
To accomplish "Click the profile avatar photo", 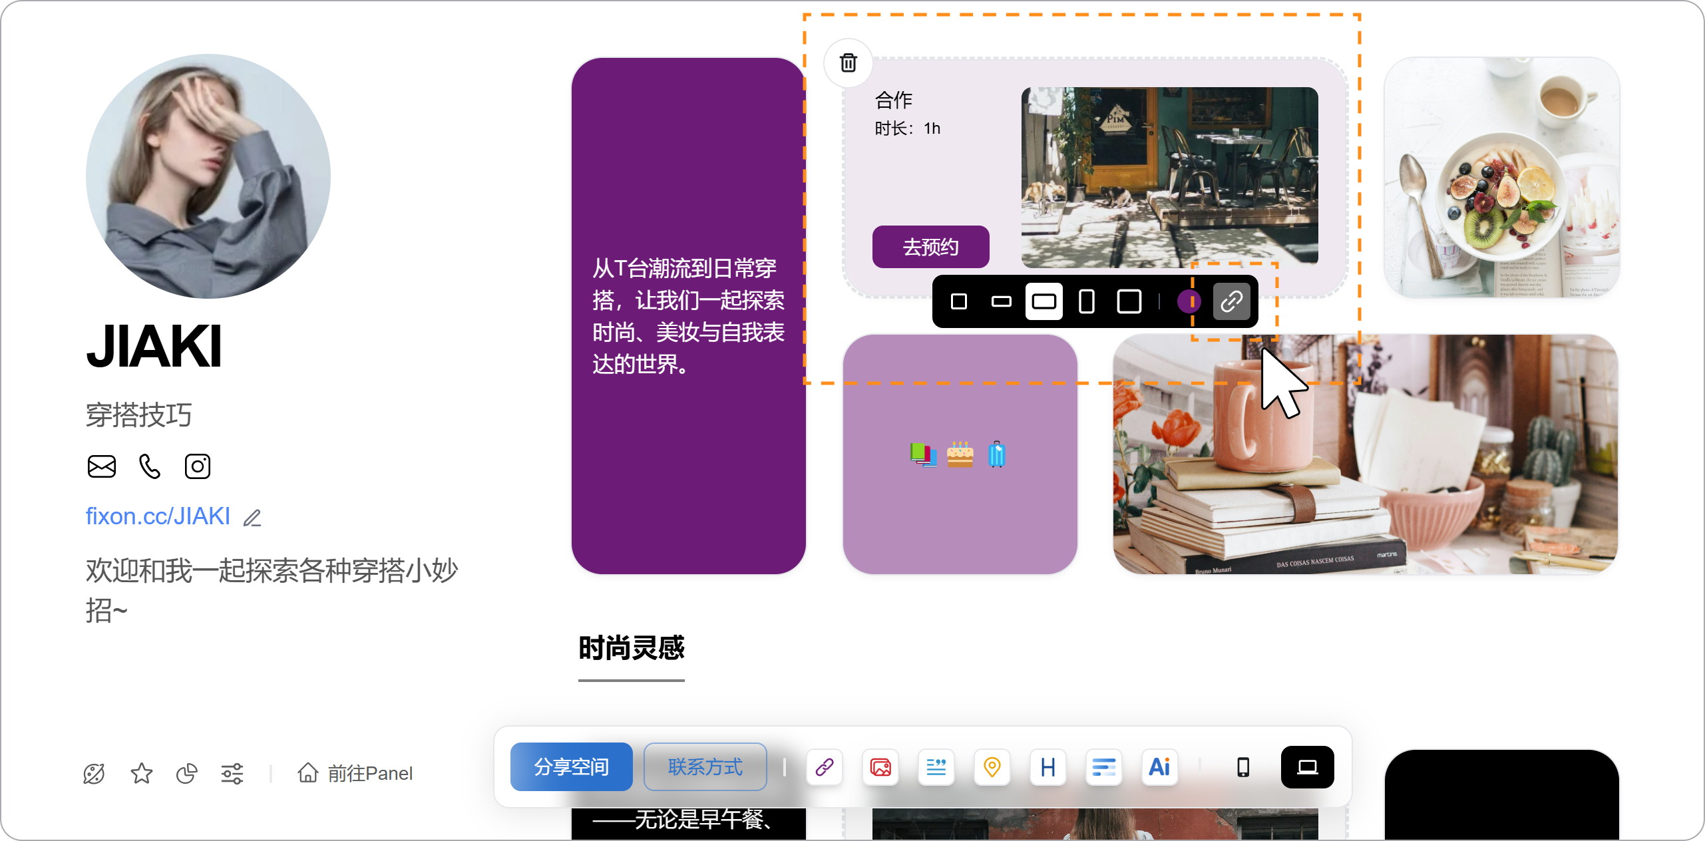I will coord(208,176).
